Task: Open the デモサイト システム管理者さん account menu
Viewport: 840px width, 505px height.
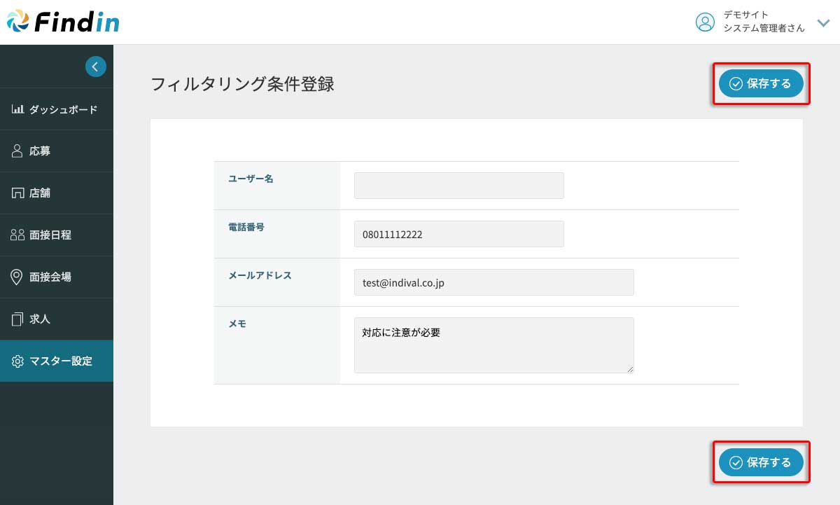Action: 764,22
